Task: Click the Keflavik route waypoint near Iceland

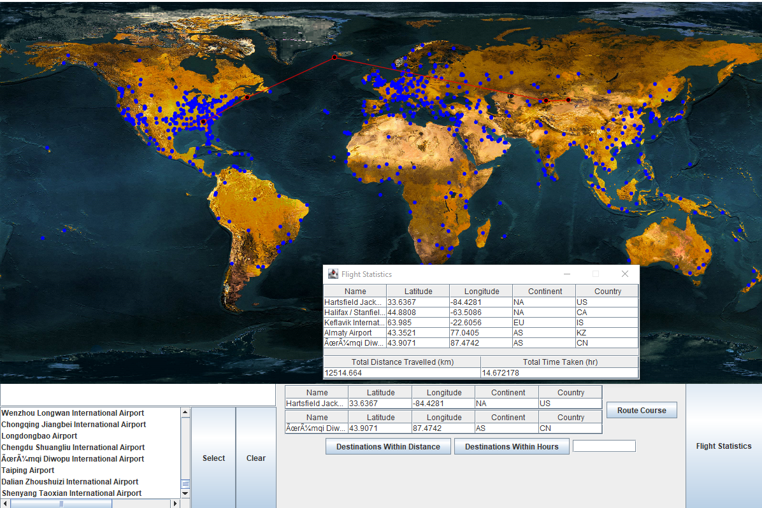Action: [334, 57]
